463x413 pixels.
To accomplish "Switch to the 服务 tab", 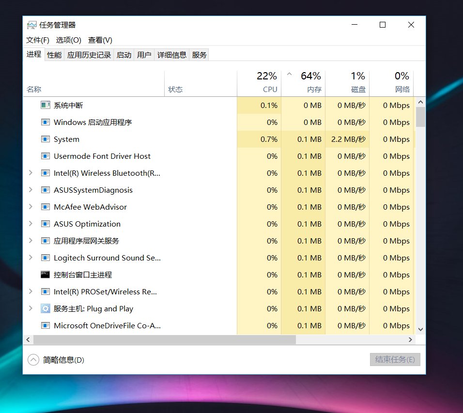I will click(200, 55).
